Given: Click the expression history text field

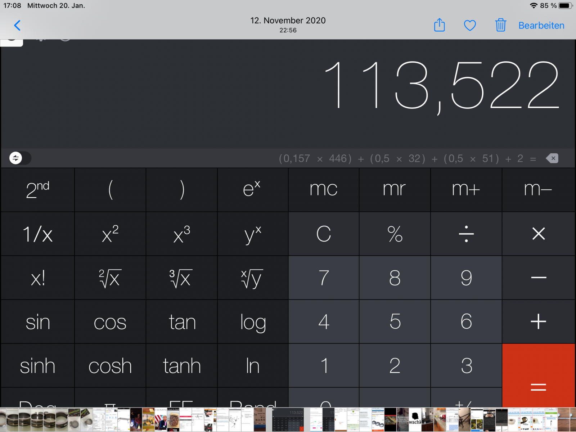Looking at the screenshot, I should [407, 158].
